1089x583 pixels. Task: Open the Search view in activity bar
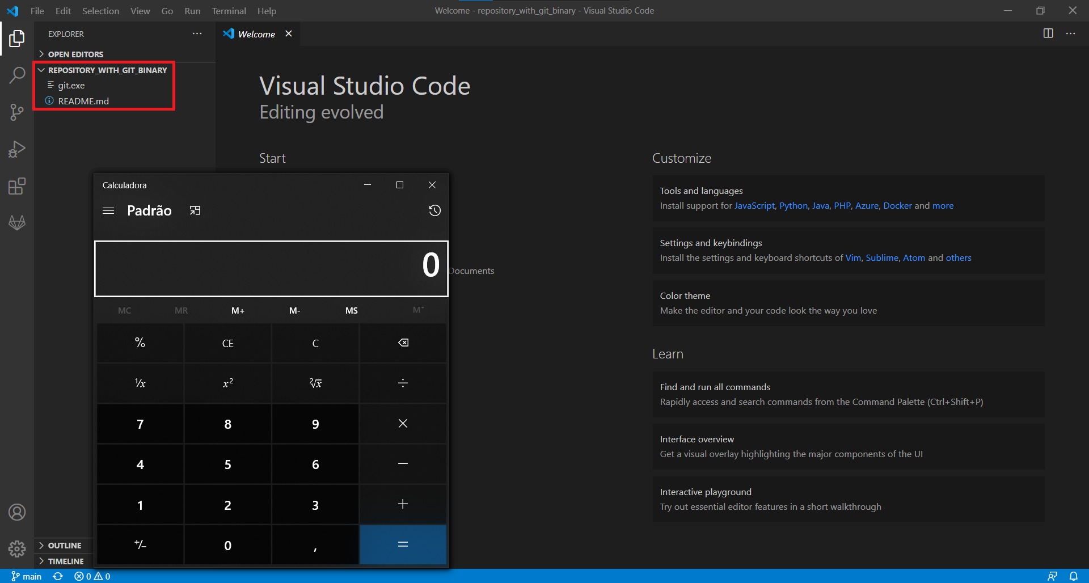pos(17,75)
